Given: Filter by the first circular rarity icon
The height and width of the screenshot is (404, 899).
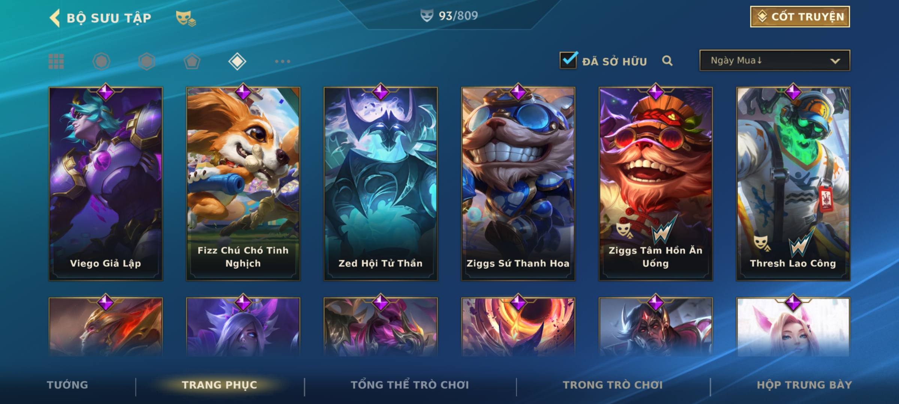Looking at the screenshot, I should click(x=101, y=61).
